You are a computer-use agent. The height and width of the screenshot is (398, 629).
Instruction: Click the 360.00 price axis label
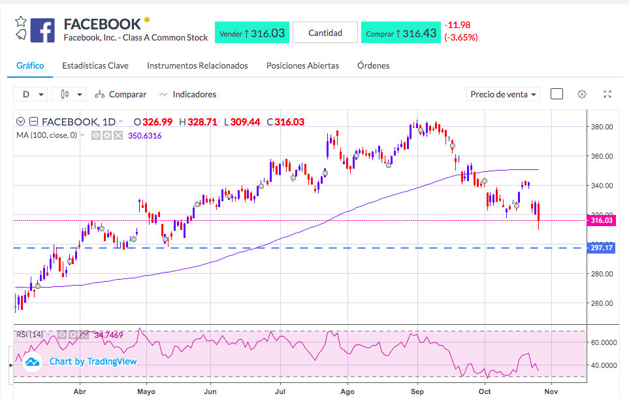pyautogui.click(x=602, y=156)
